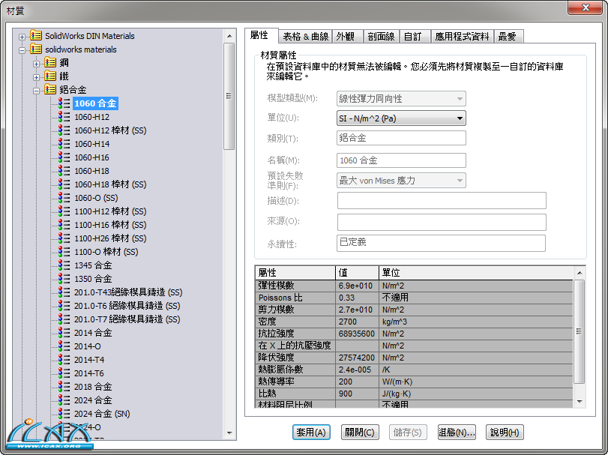Select the 2018 合金 material icon

(x=64, y=386)
